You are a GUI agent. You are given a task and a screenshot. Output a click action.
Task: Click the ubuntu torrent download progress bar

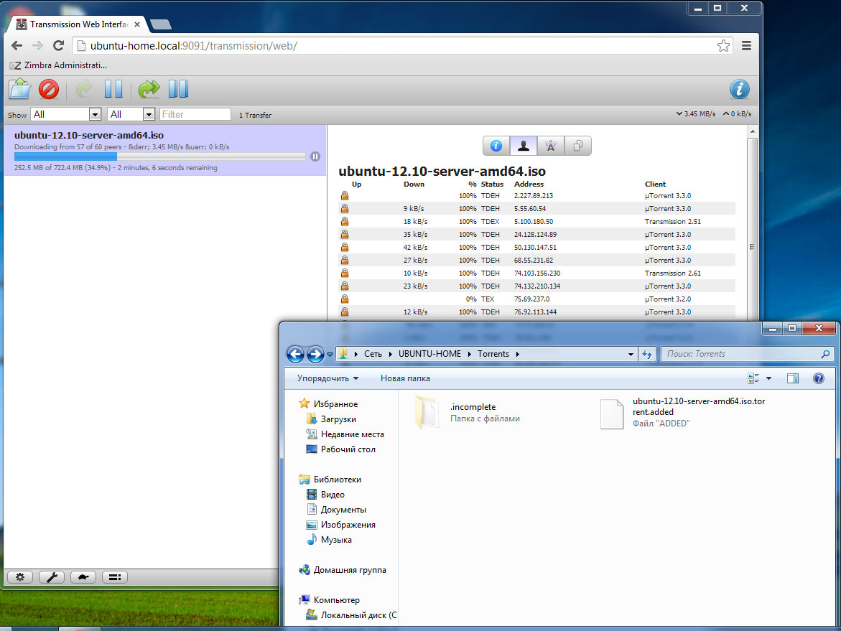pyautogui.click(x=159, y=156)
